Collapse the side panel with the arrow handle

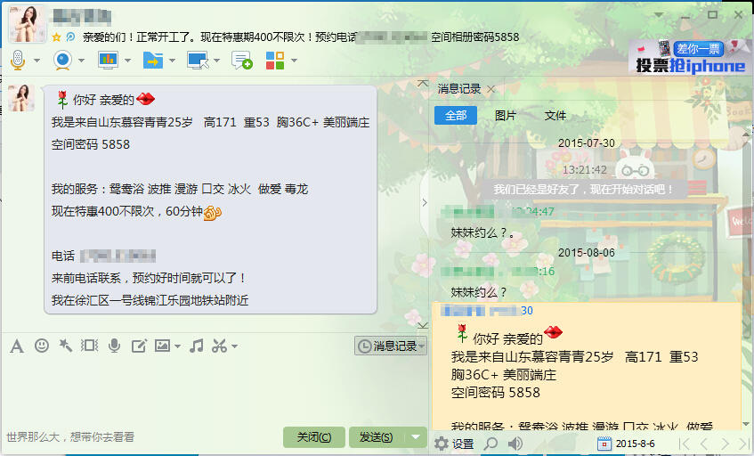[x=424, y=202]
